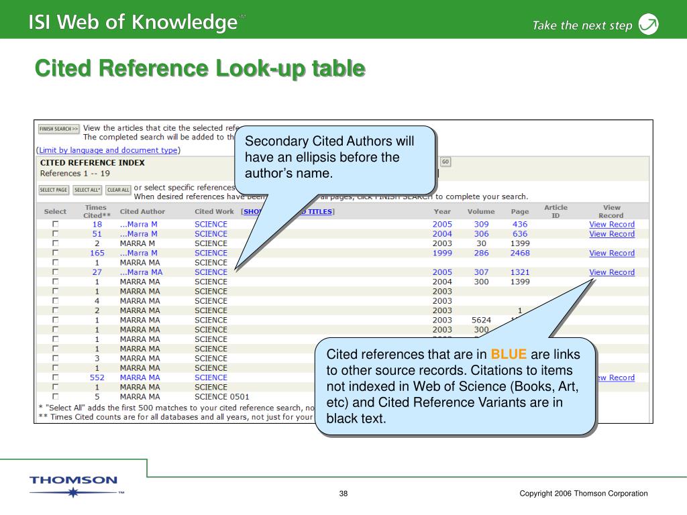Open View Record for 1999 volume 286
Screen dimensions: 687x515
[612, 253]
